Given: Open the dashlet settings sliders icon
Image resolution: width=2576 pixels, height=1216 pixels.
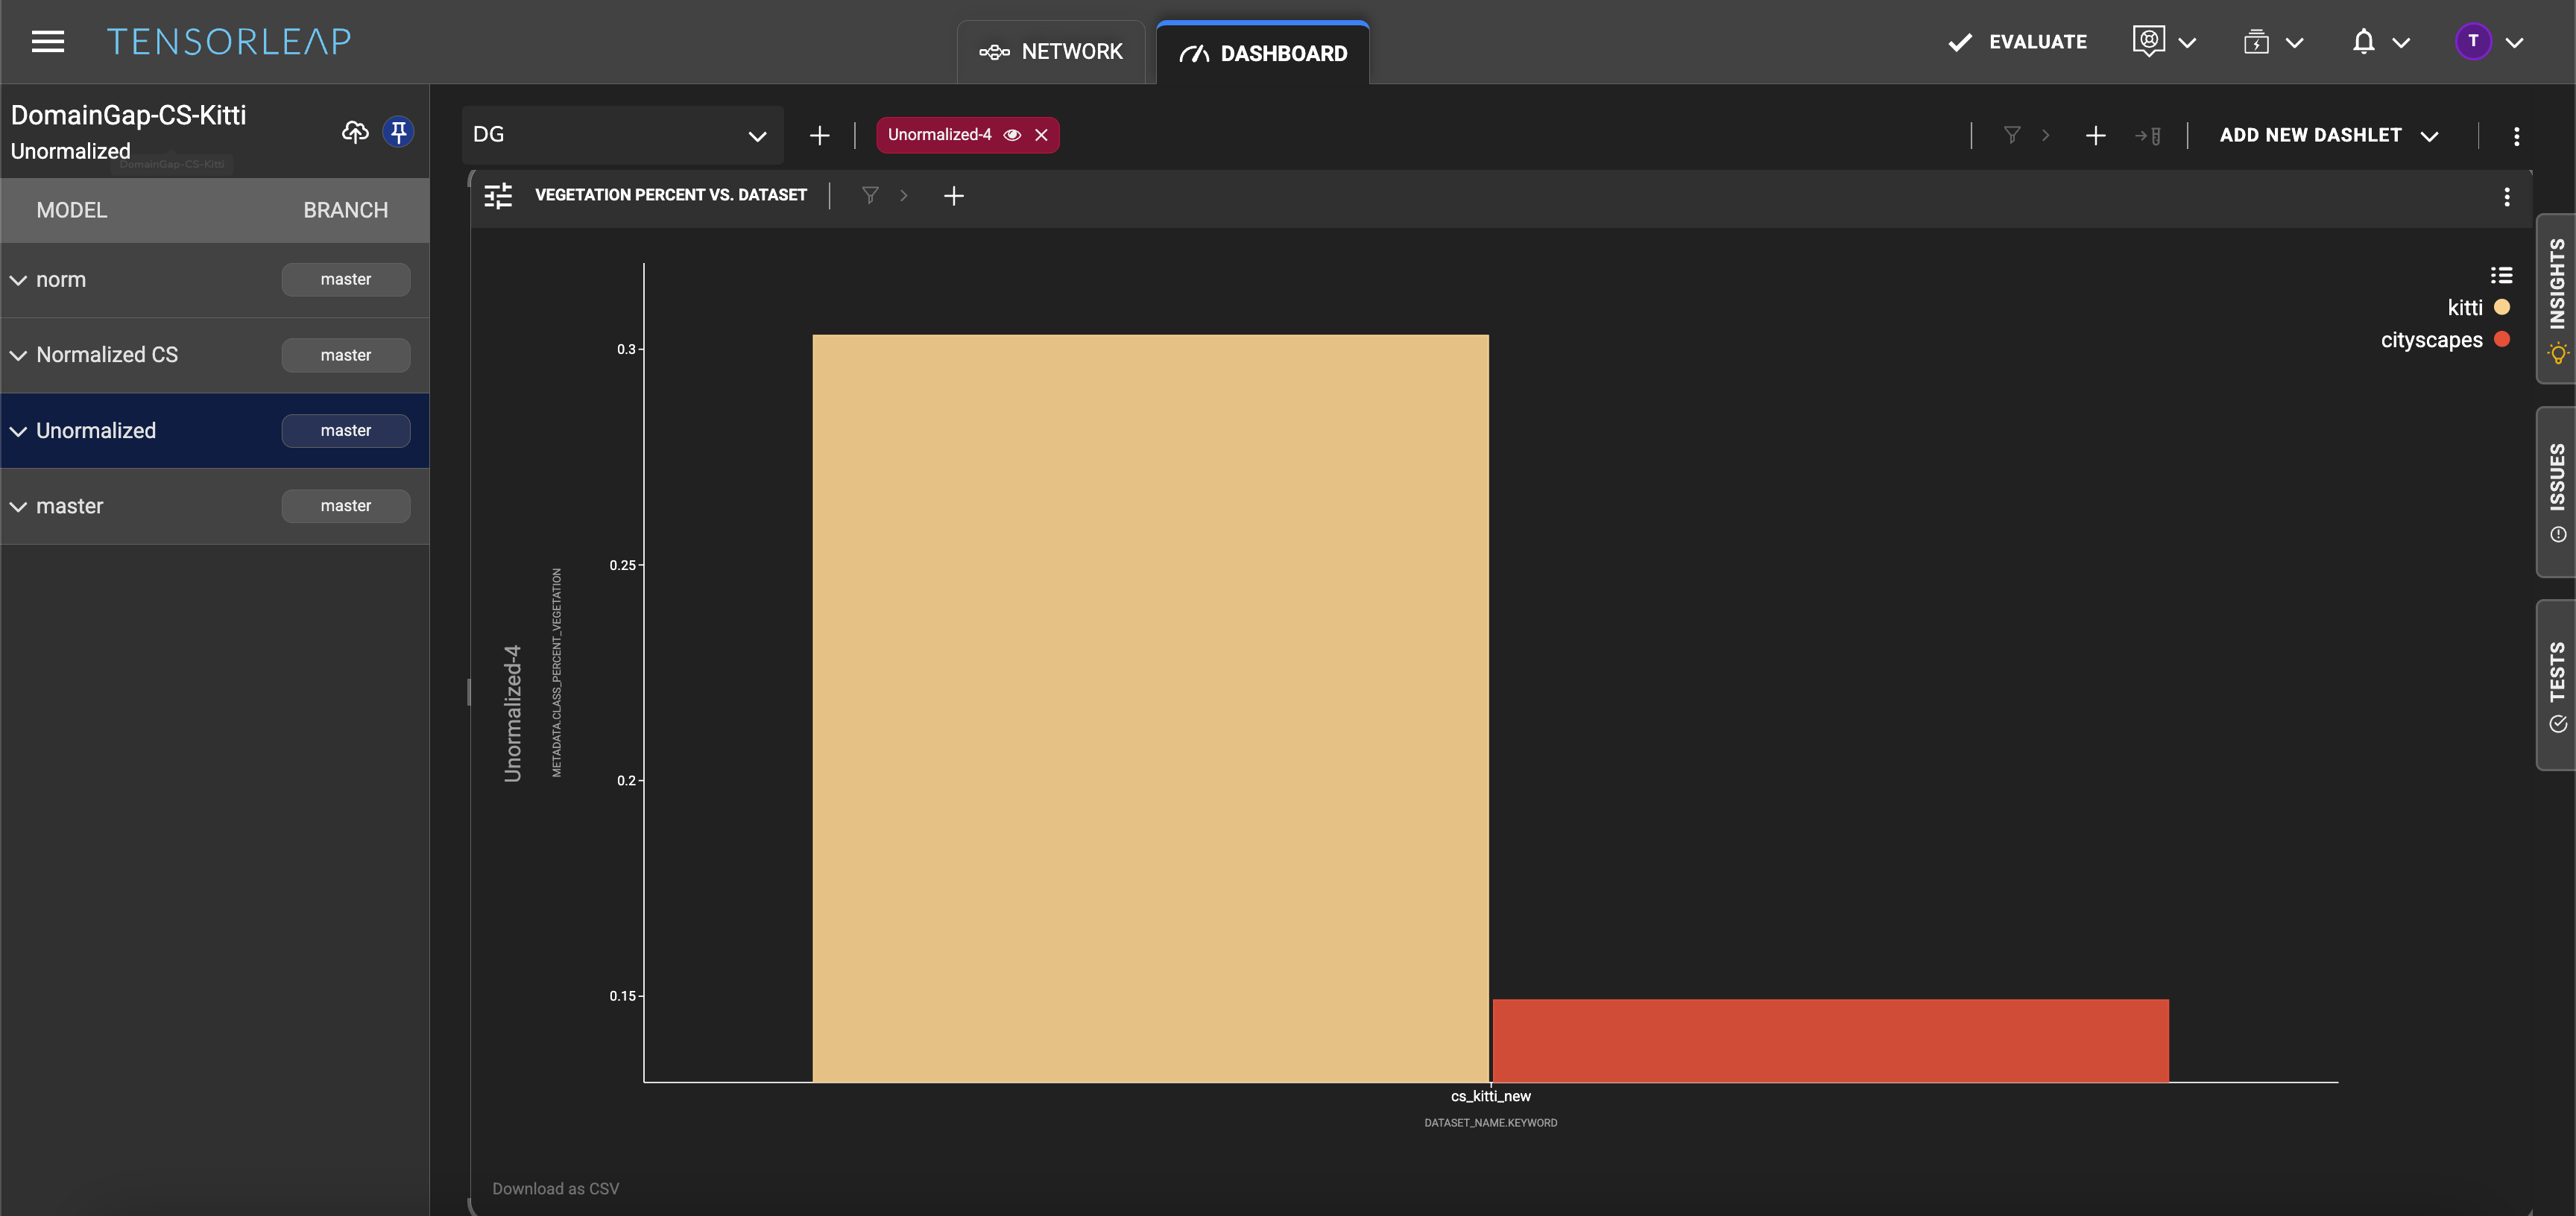Looking at the screenshot, I should click(498, 196).
